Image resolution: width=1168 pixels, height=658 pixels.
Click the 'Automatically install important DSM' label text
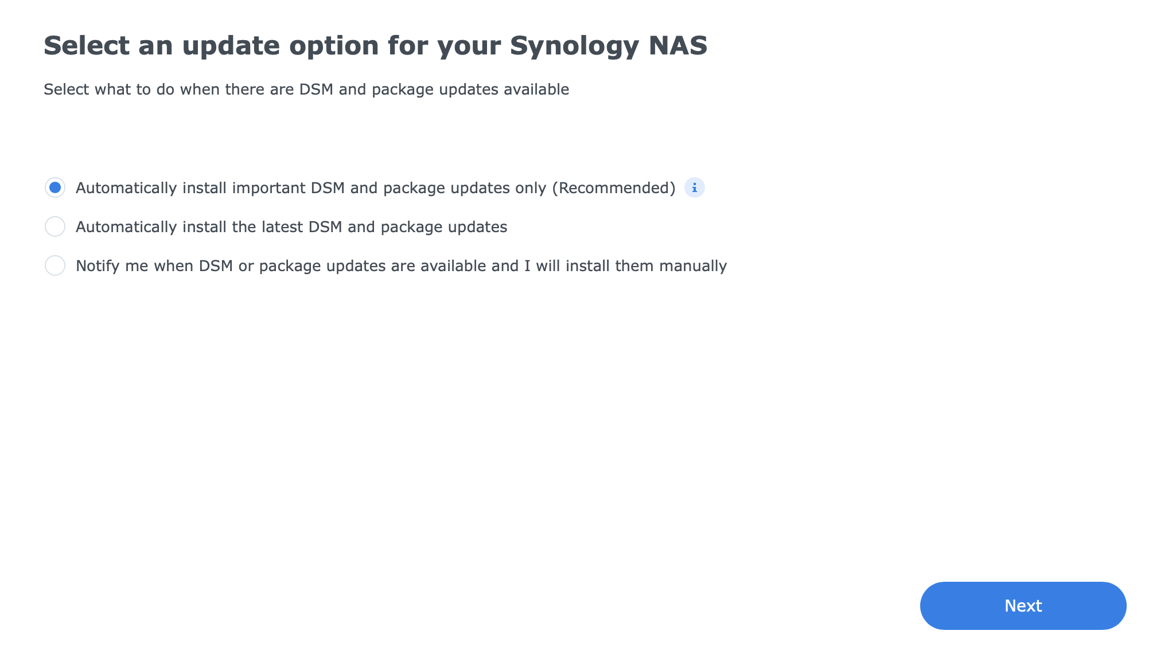click(x=376, y=188)
